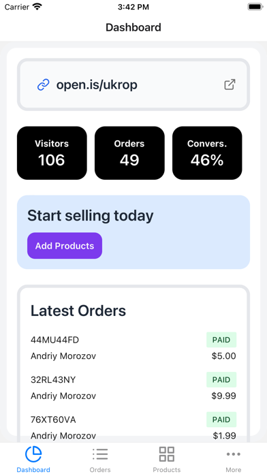Tap the blue chain link icon
Image resolution: width=267 pixels, height=474 pixels.
point(43,85)
